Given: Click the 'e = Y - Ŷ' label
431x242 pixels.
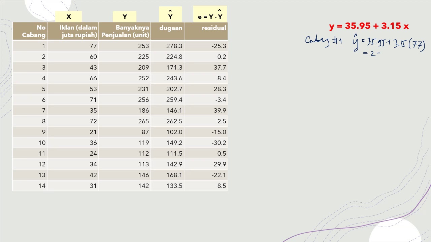Looking at the screenshot, I should coord(210,14).
